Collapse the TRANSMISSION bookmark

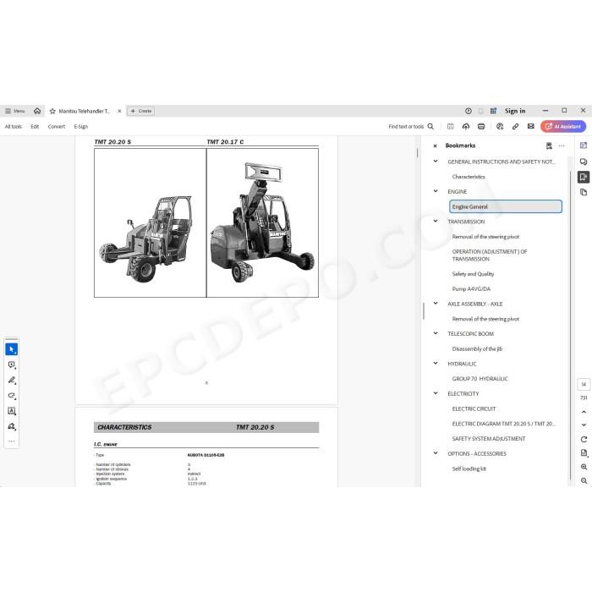click(x=436, y=222)
